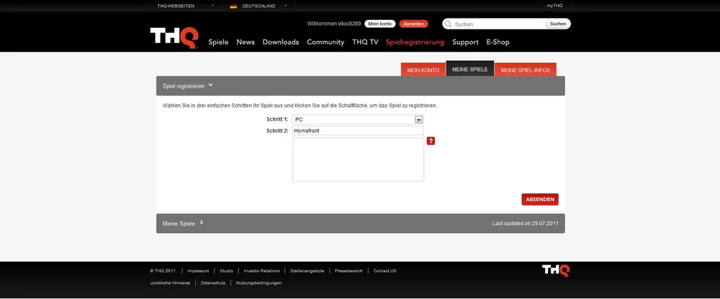Viewport: 720px width, 299px height.
Task: Click the THQ logo in header
Action: [x=174, y=37]
